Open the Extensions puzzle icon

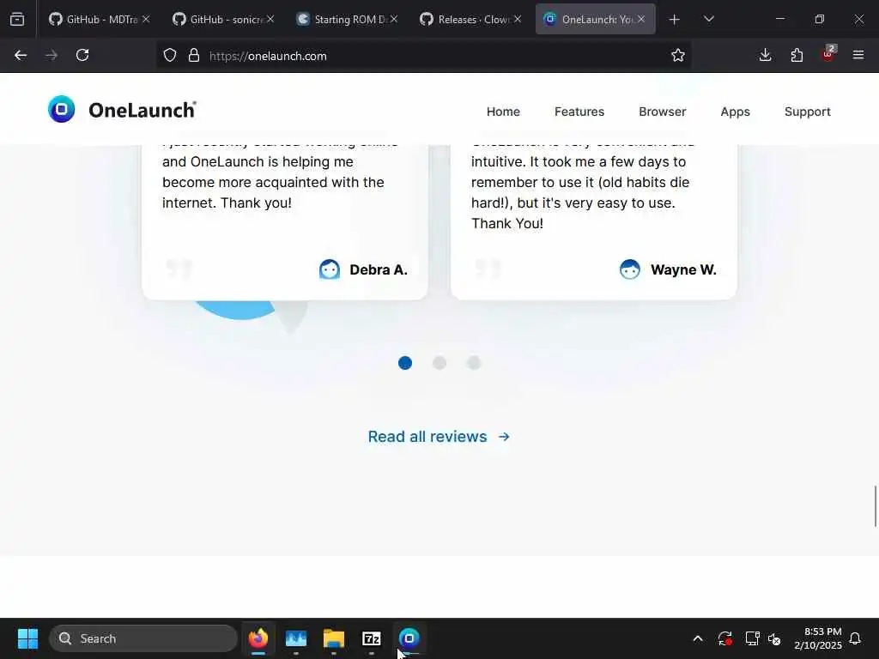(x=797, y=55)
